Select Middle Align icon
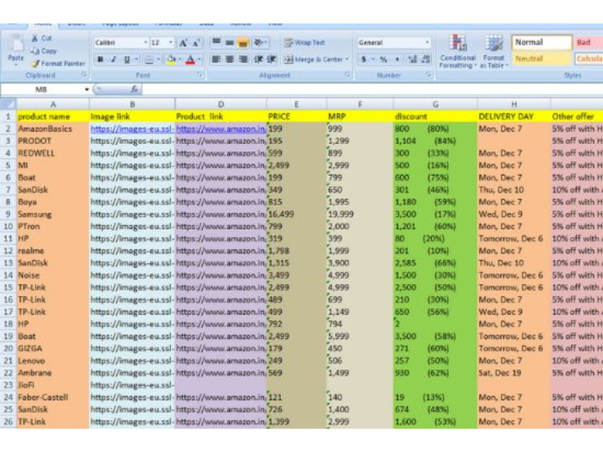Viewport: 603px width, 452px height. point(230,42)
